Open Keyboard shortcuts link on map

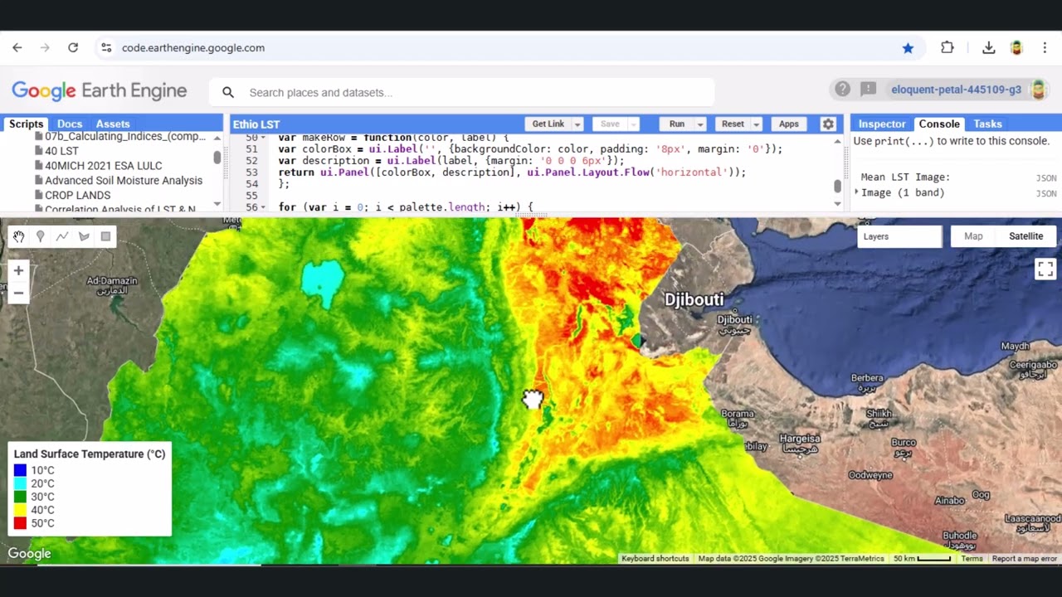tap(655, 559)
